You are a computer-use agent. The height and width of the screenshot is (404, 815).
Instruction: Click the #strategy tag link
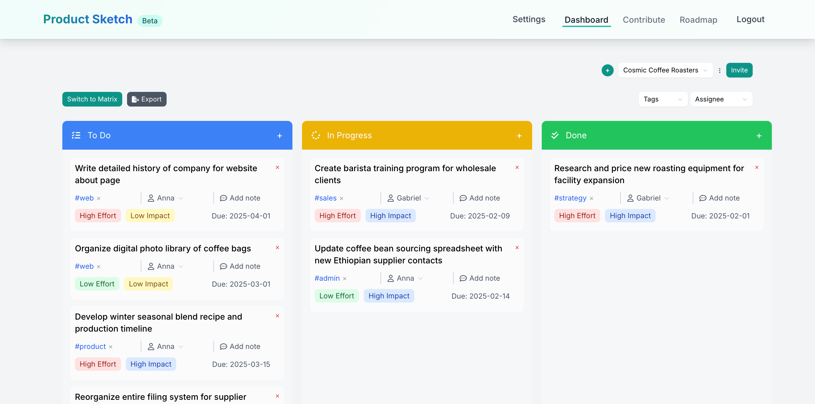pyautogui.click(x=570, y=198)
